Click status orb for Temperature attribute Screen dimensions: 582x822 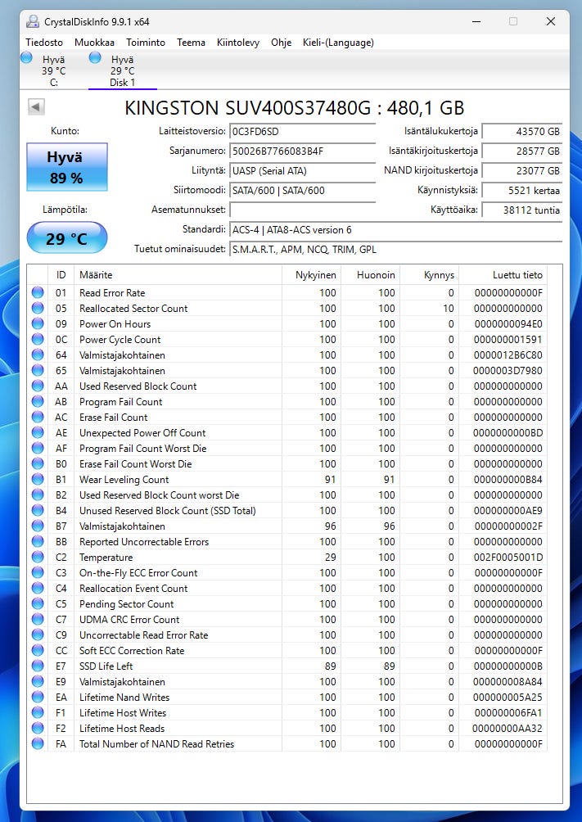(x=38, y=557)
